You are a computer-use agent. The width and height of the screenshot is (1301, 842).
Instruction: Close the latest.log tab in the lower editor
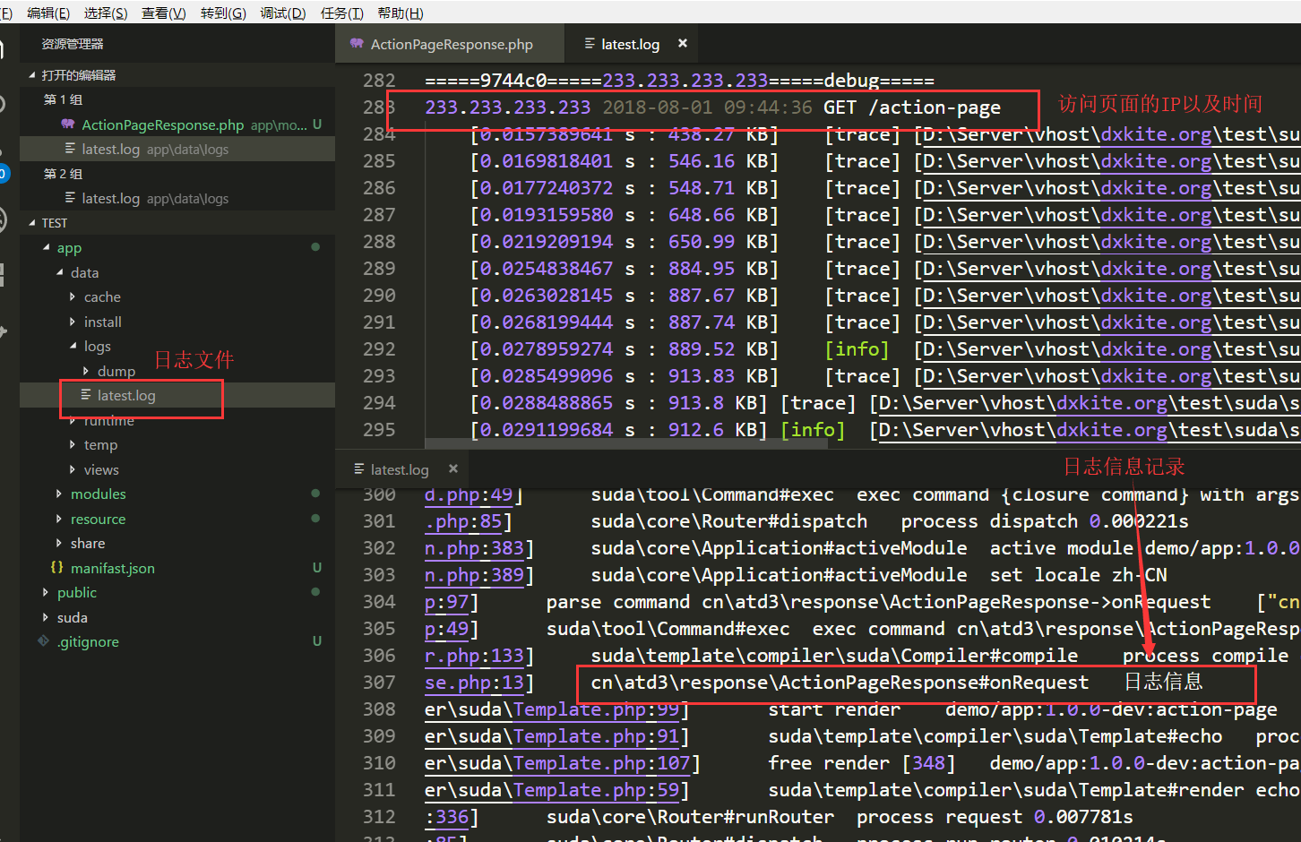(453, 468)
